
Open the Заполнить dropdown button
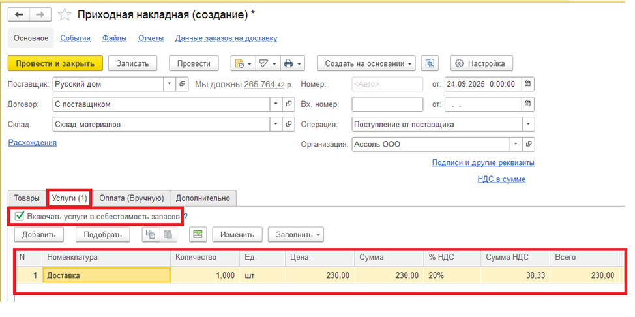295,234
